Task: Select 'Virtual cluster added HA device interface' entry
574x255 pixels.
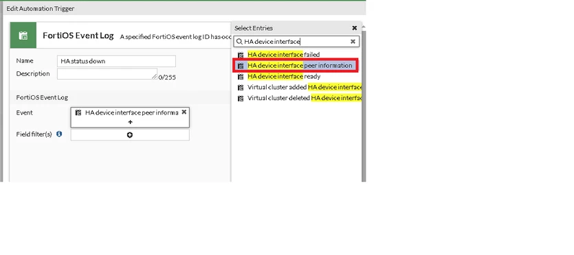Action: click(x=296, y=88)
